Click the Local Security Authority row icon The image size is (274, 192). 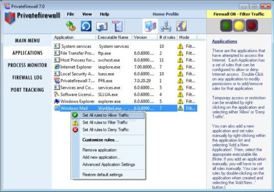(57, 74)
